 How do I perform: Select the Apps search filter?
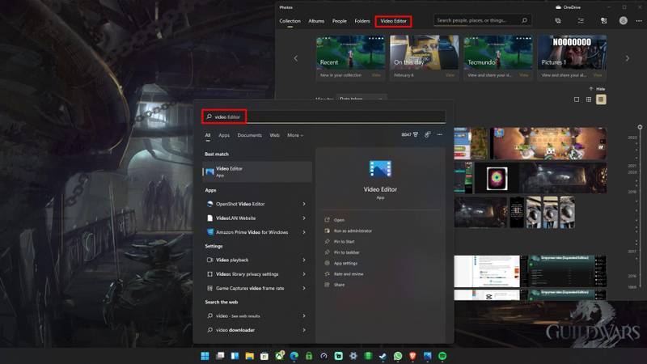[224, 135]
